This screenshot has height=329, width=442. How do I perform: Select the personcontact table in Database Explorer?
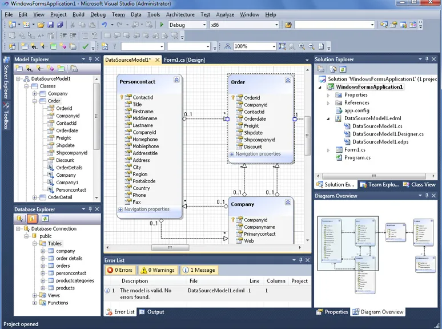71,273
